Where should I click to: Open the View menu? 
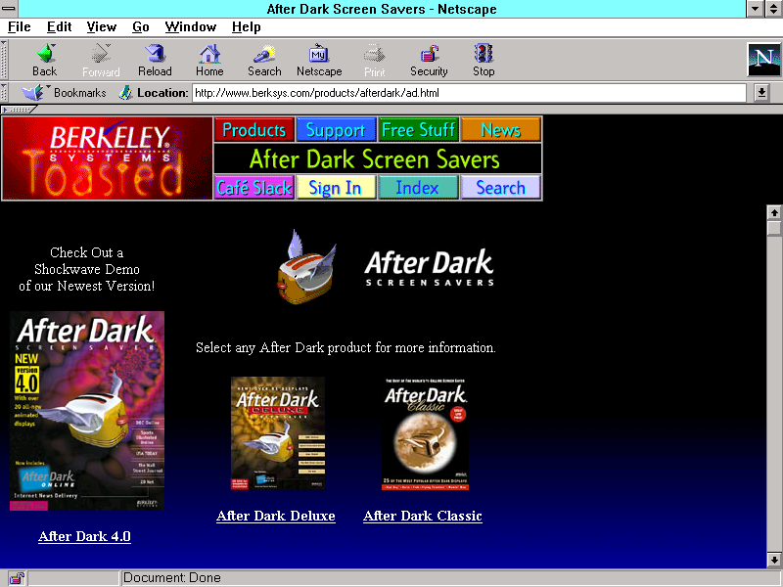click(102, 27)
